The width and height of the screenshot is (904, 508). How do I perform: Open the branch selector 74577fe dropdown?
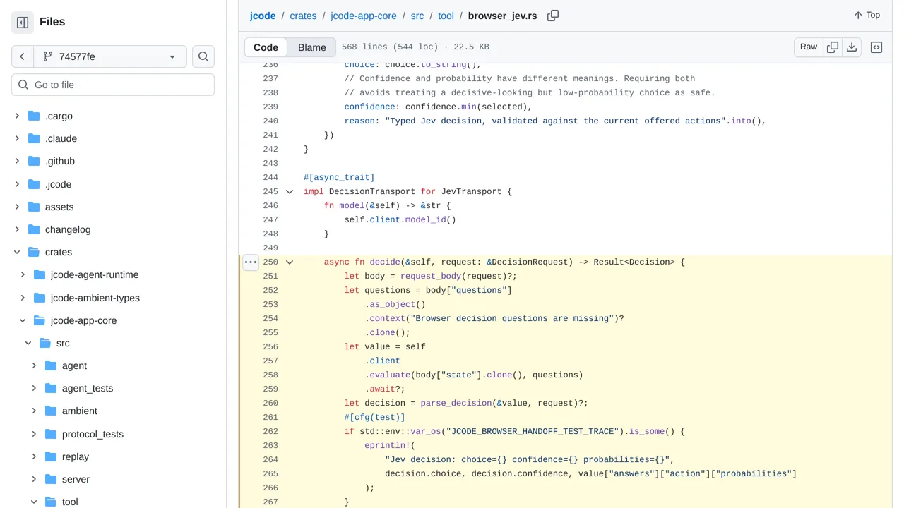click(x=110, y=56)
